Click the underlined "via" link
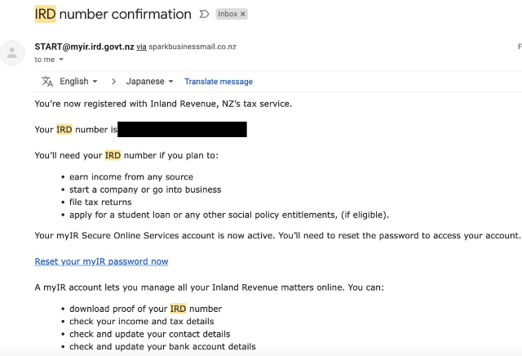Screen dimensions: 522x356 tap(141, 47)
